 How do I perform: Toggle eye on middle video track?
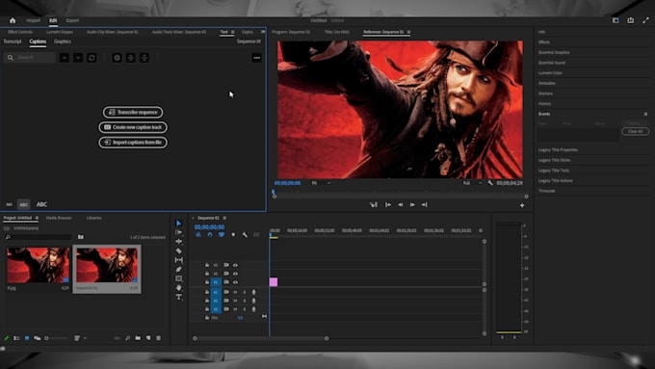click(235, 274)
